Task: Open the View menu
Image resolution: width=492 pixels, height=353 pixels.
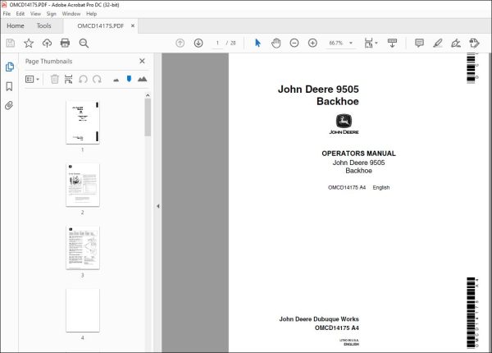Action: point(35,14)
